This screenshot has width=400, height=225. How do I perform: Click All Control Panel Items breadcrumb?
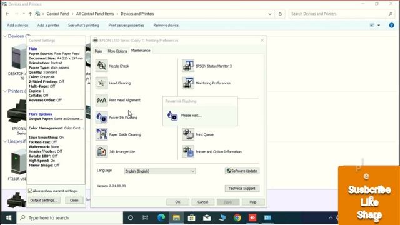coord(95,14)
